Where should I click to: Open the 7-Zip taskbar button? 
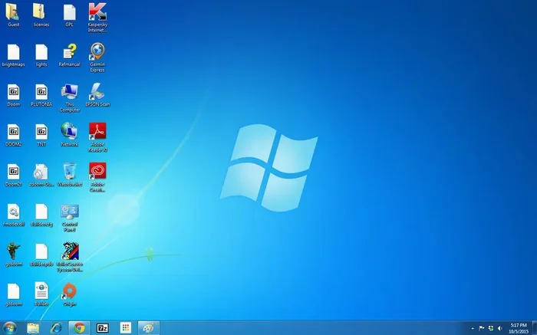pyautogui.click(x=102, y=328)
